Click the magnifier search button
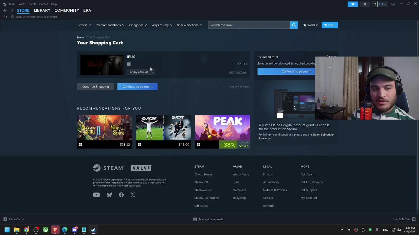 (294, 25)
